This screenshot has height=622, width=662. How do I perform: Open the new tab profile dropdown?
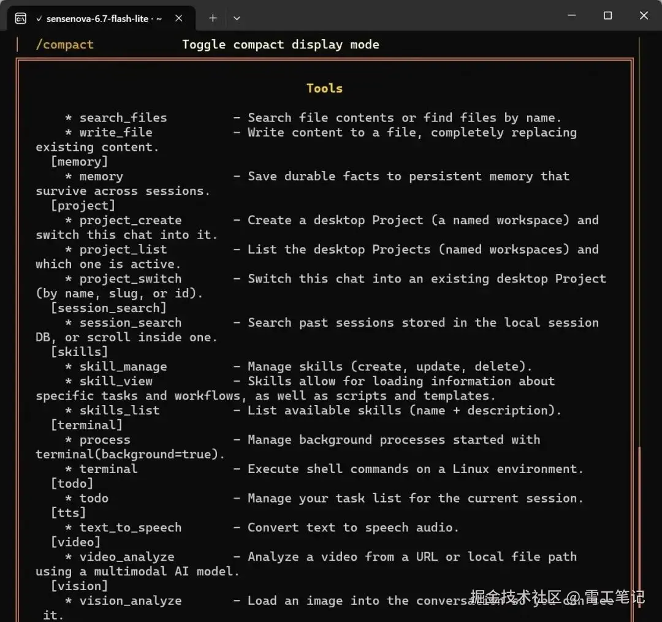[237, 18]
